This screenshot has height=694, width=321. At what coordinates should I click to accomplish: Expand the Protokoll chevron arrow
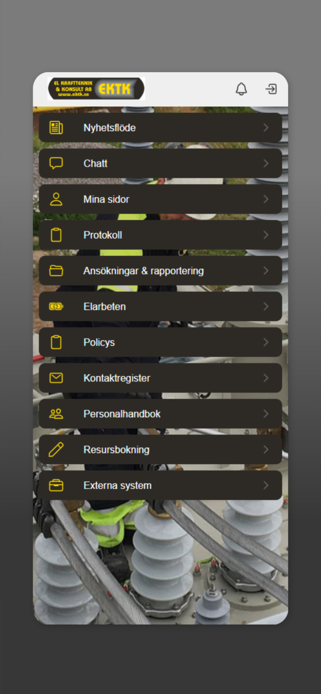(x=266, y=235)
